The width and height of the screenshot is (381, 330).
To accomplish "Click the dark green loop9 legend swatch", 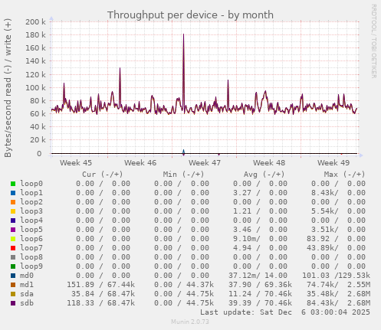I will (x=13, y=266).
